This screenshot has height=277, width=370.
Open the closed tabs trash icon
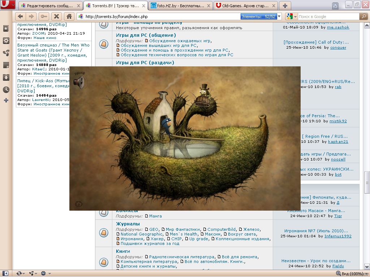pyautogui.click(x=335, y=6)
